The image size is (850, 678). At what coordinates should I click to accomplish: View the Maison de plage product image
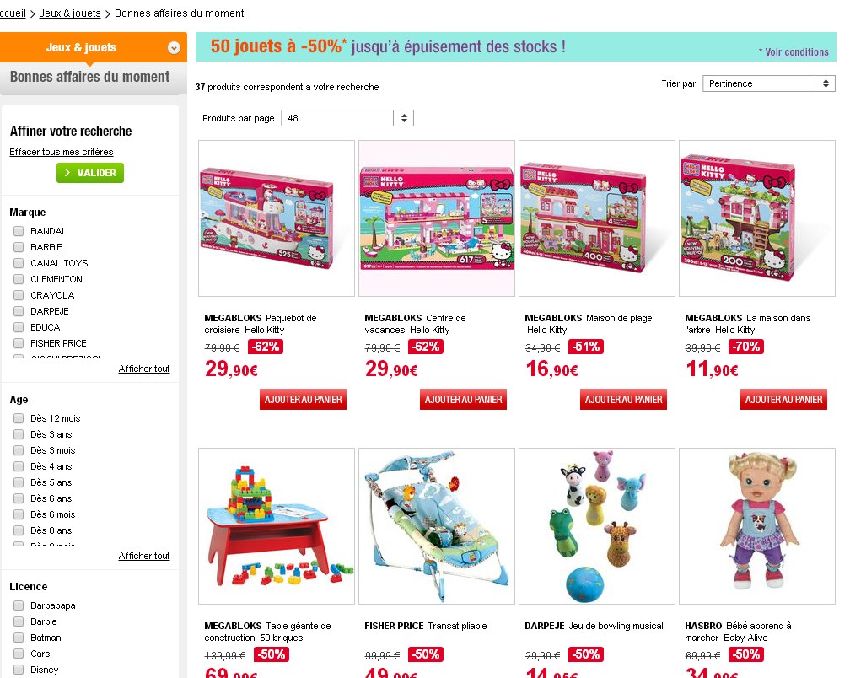click(597, 218)
